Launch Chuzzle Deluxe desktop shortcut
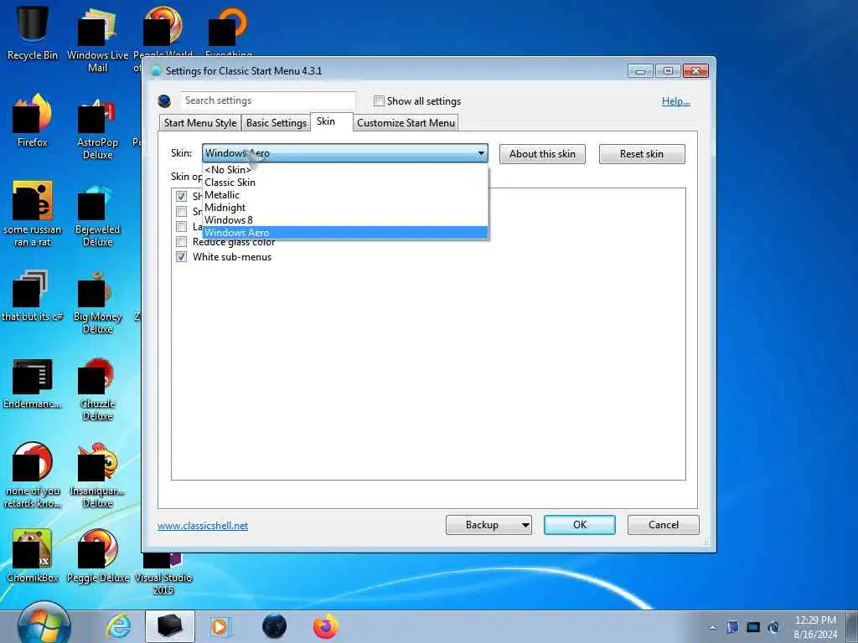This screenshot has height=643, width=858. (x=97, y=389)
